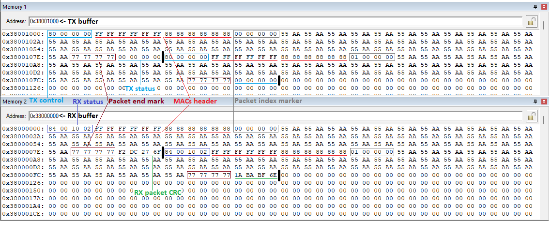Screen dimensions: 551x235
Task: Toggle the lock icon in Memory 2
Action: [x=531, y=116]
